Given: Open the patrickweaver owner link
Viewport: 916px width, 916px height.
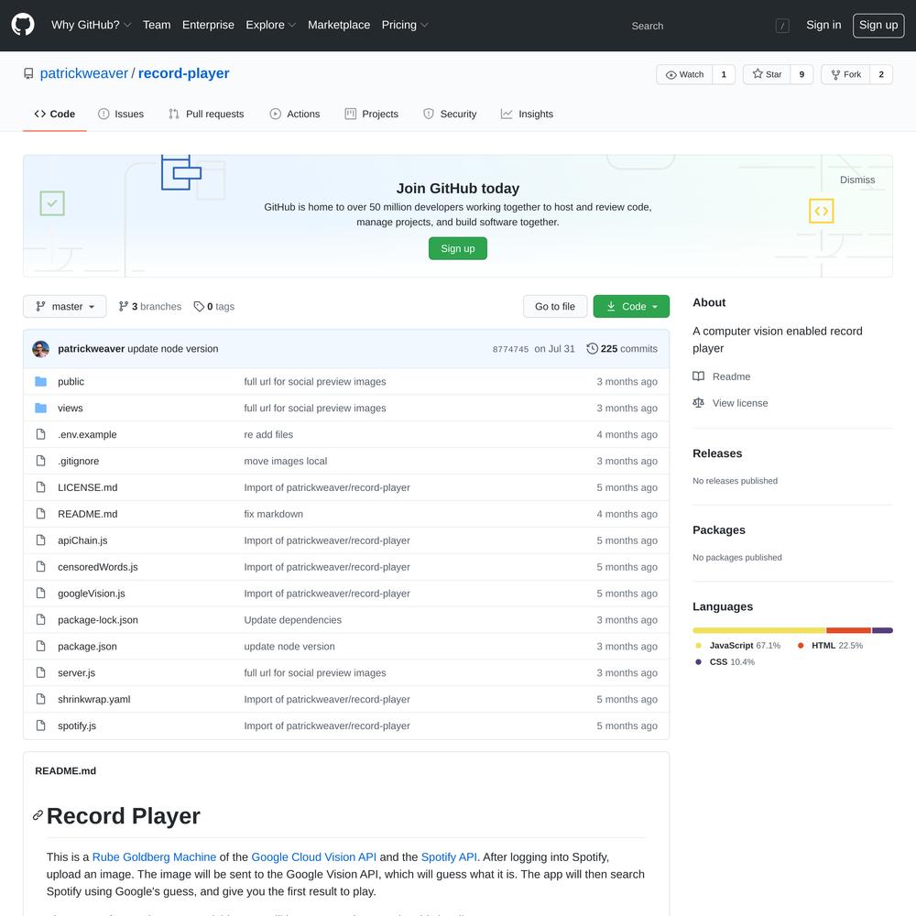Looking at the screenshot, I should [x=83, y=73].
